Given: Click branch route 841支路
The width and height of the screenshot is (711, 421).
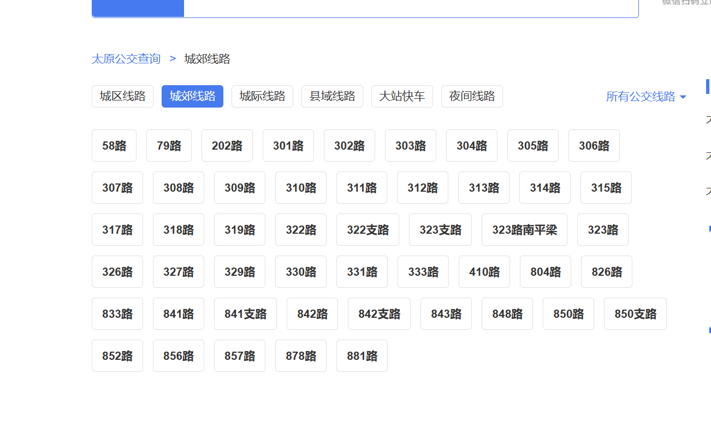Looking at the screenshot, I should coord(245,314).
